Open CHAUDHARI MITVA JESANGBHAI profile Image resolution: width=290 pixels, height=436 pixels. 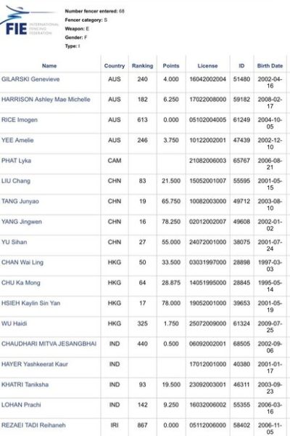click(x=49, y=344)
